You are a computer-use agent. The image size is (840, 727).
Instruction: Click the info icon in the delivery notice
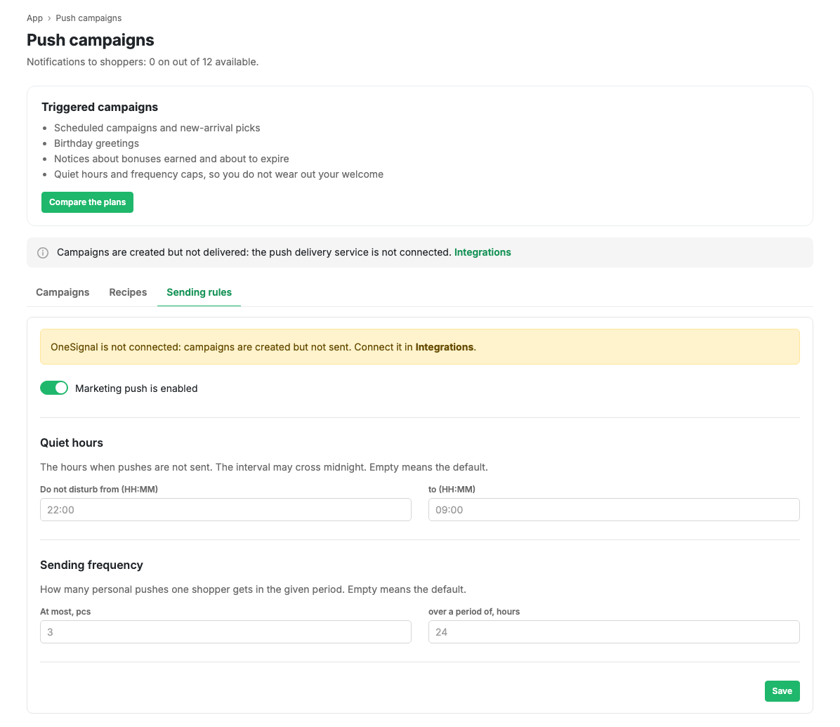[43, 253]
